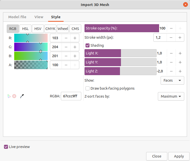Increase the B value with plus
Screen dimensions: 190x161
[x=75, y=56]
